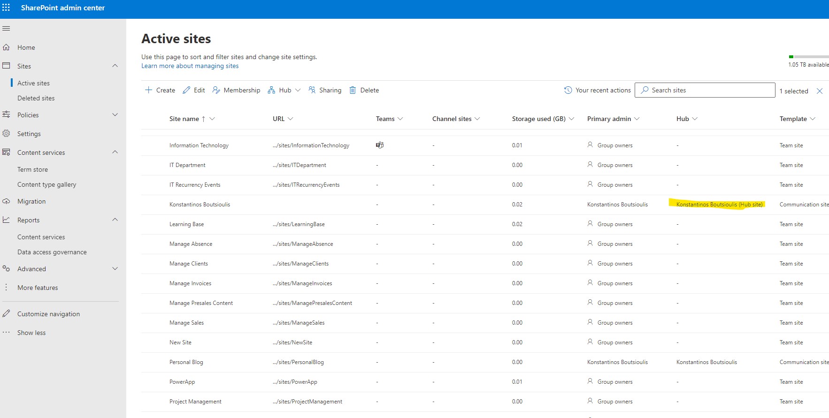
Task: Select the Personal Blog site name
Action: 186,362
